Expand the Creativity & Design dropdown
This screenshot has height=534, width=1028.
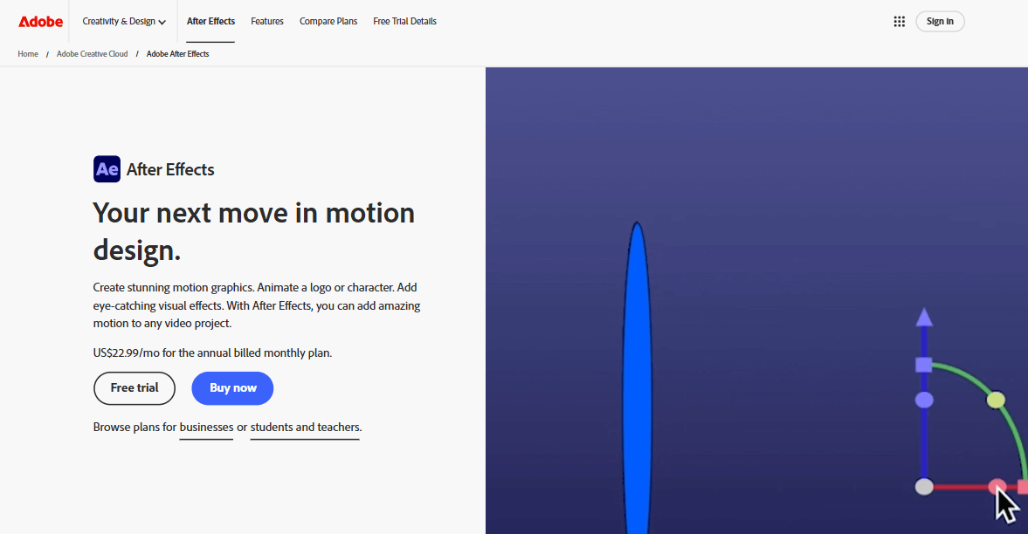124,22
